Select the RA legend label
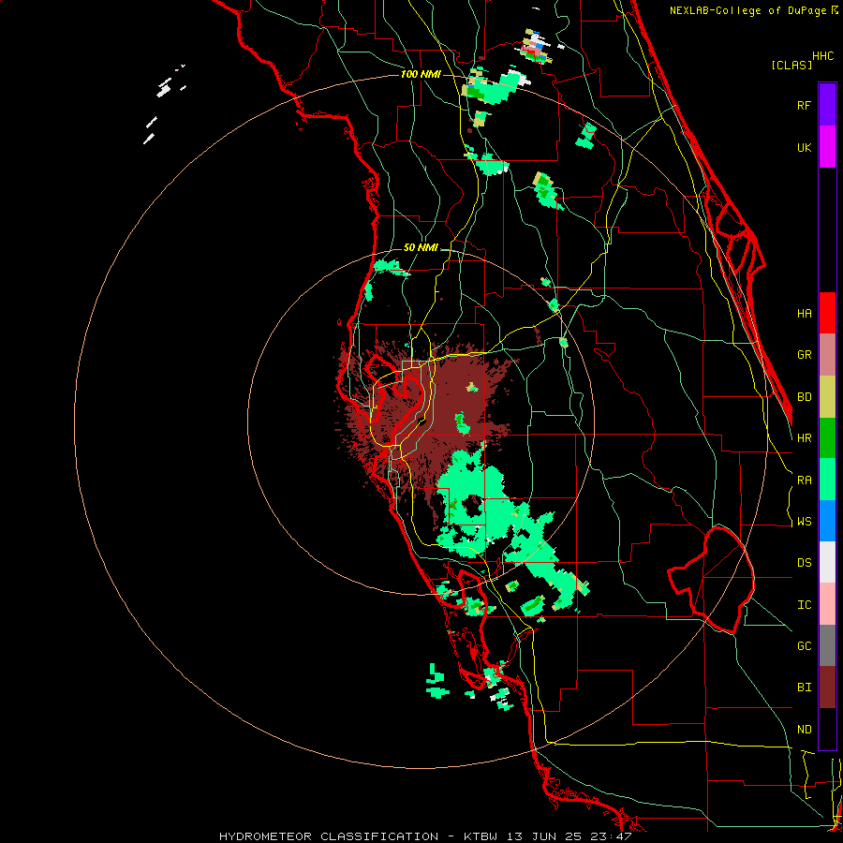Viewport: 843px width, 843px height. click(804, 481)
